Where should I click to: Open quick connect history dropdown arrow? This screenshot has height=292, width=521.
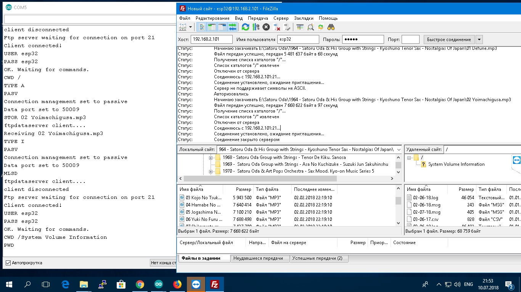[479, 40]
